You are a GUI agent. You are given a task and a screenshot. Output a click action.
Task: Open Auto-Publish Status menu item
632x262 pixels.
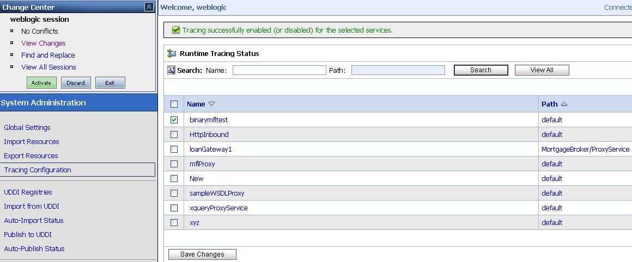click(34, 249)
